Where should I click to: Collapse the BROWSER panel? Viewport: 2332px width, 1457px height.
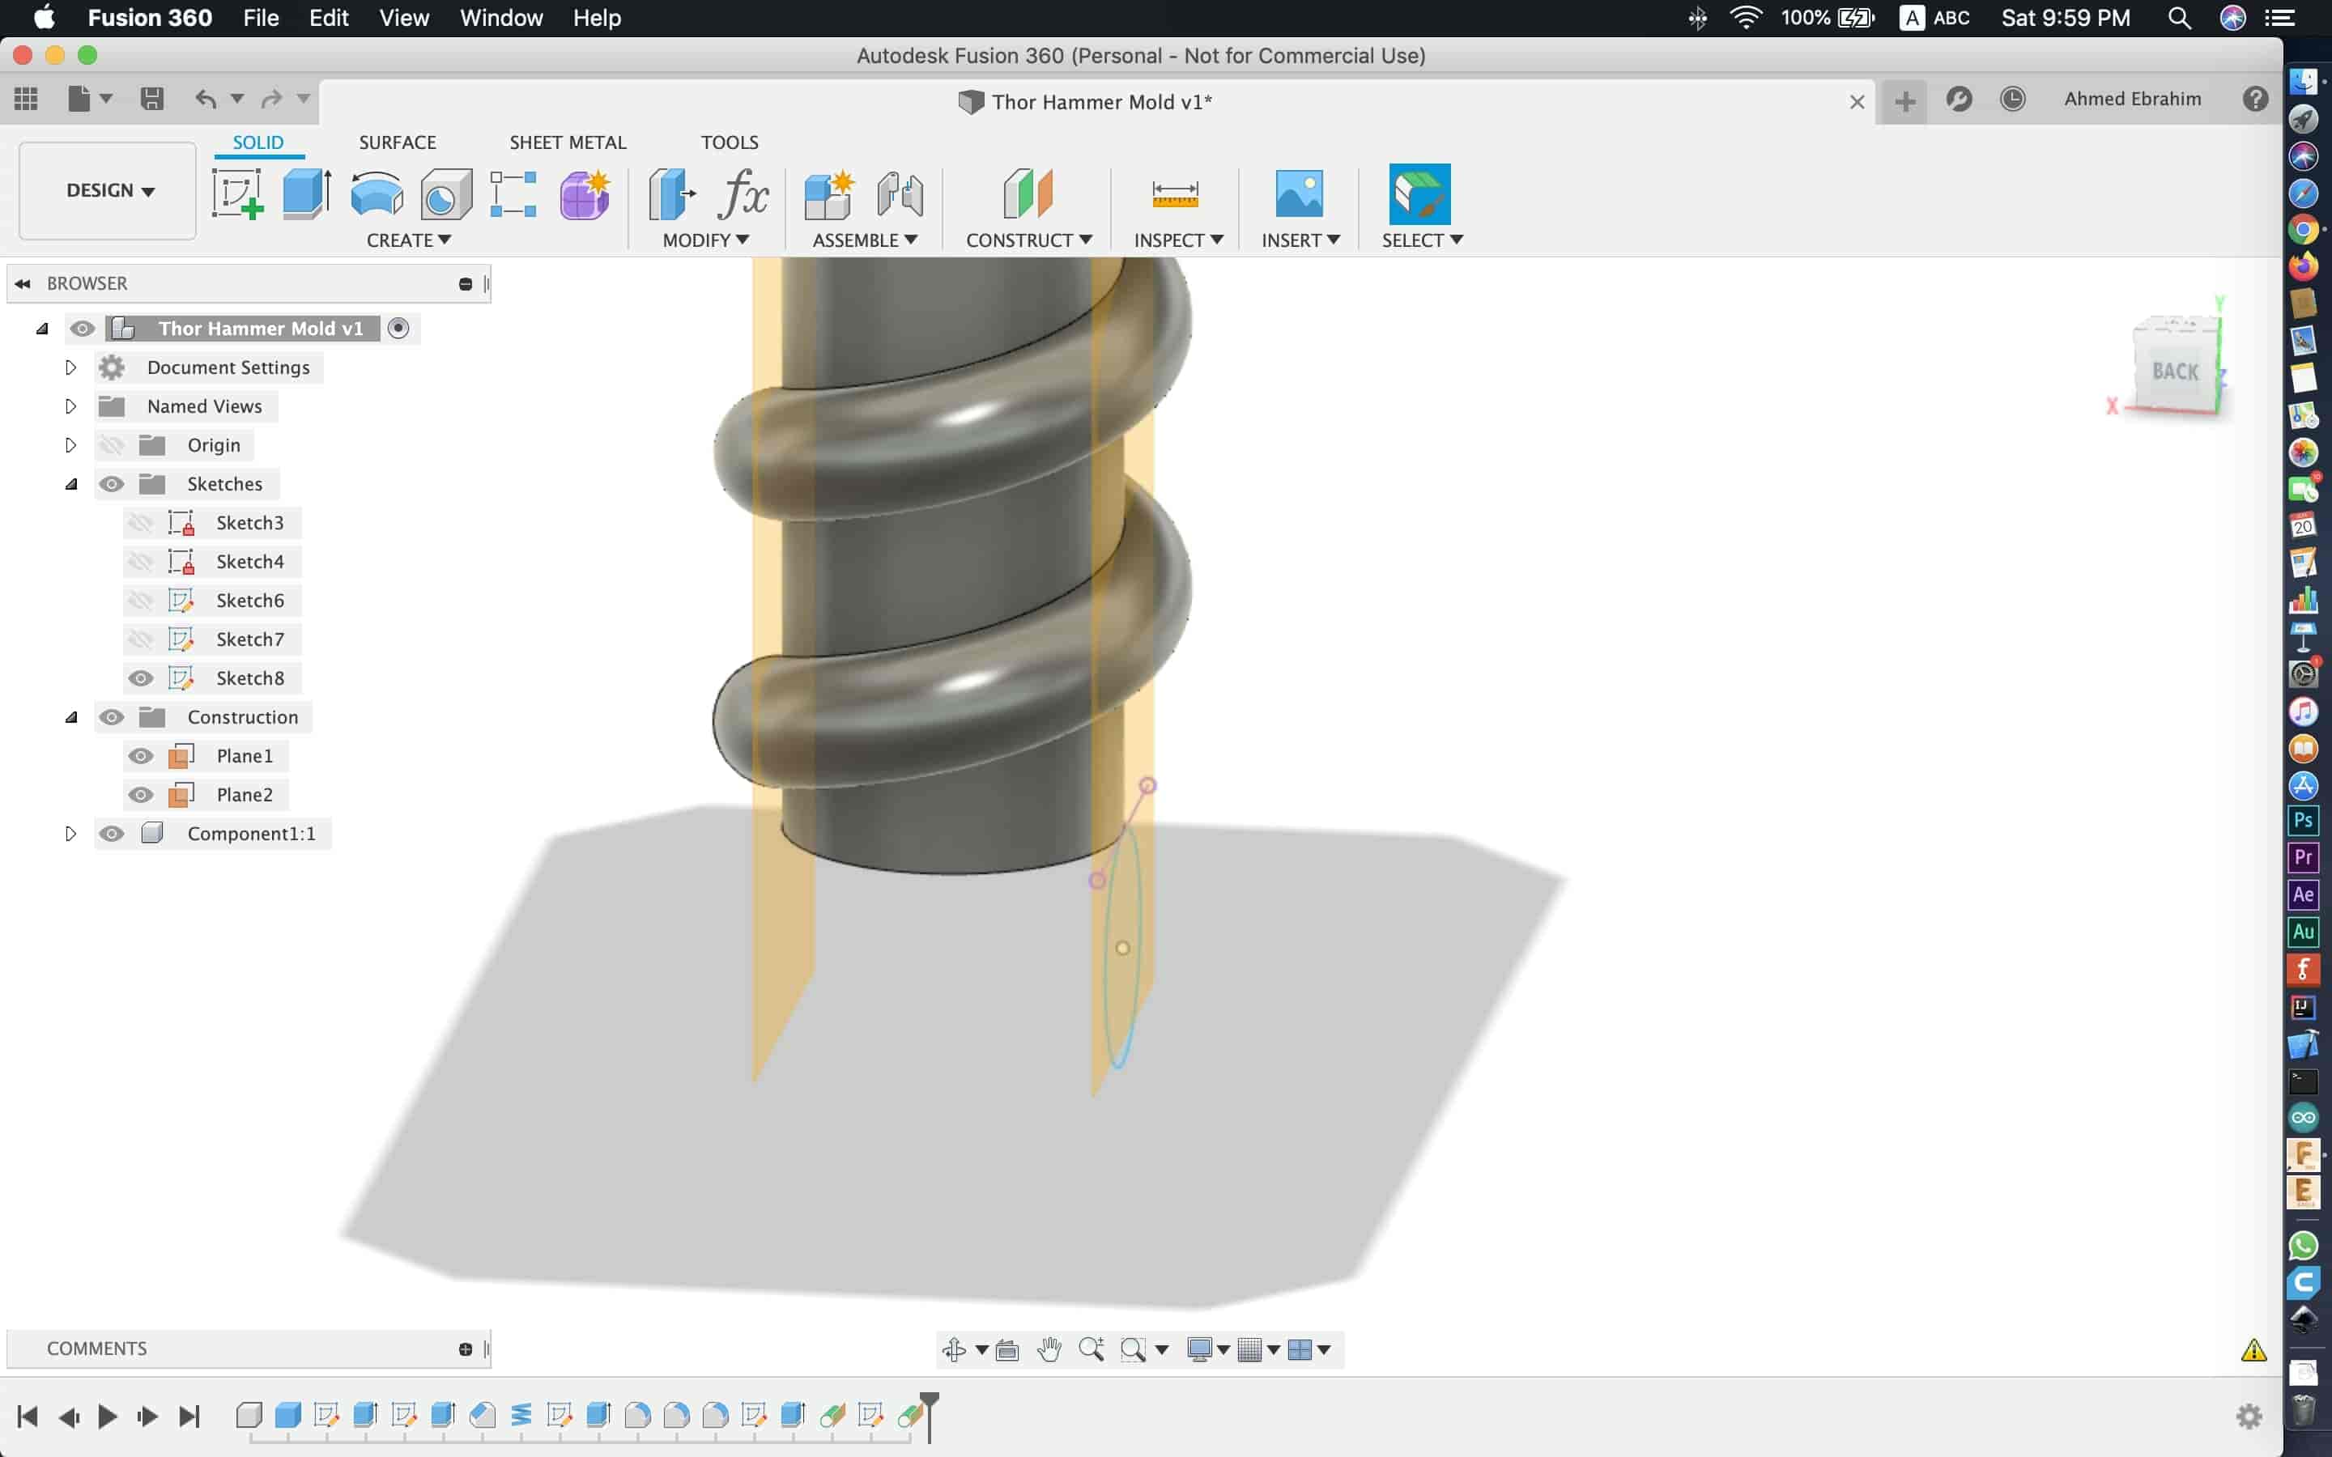pos(23,283)
